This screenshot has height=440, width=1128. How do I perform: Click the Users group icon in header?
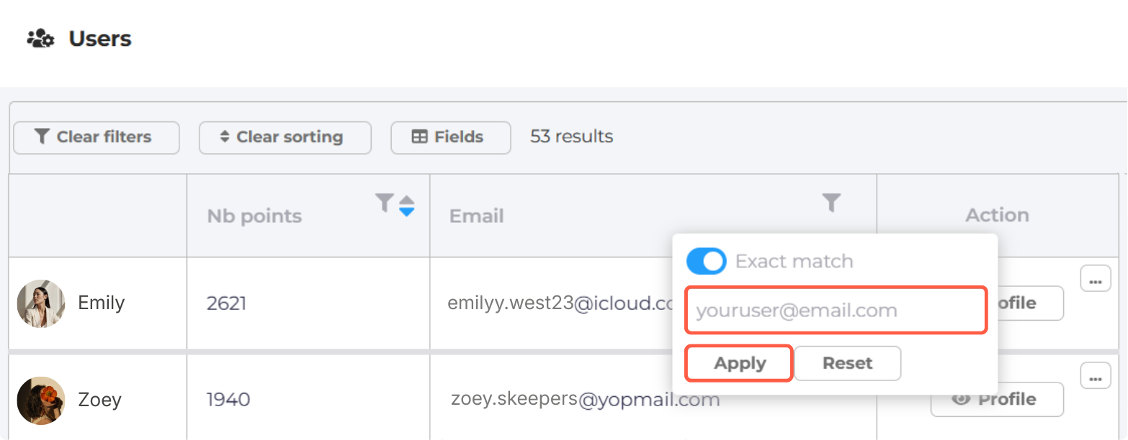pyautogui.click(x=40, y=39)
